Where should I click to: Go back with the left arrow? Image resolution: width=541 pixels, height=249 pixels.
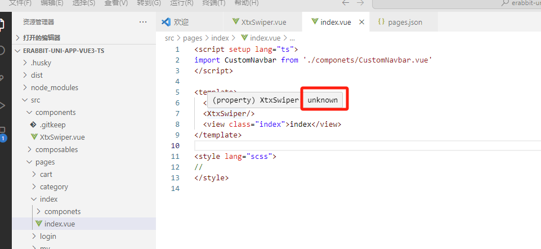click(345, 3)
